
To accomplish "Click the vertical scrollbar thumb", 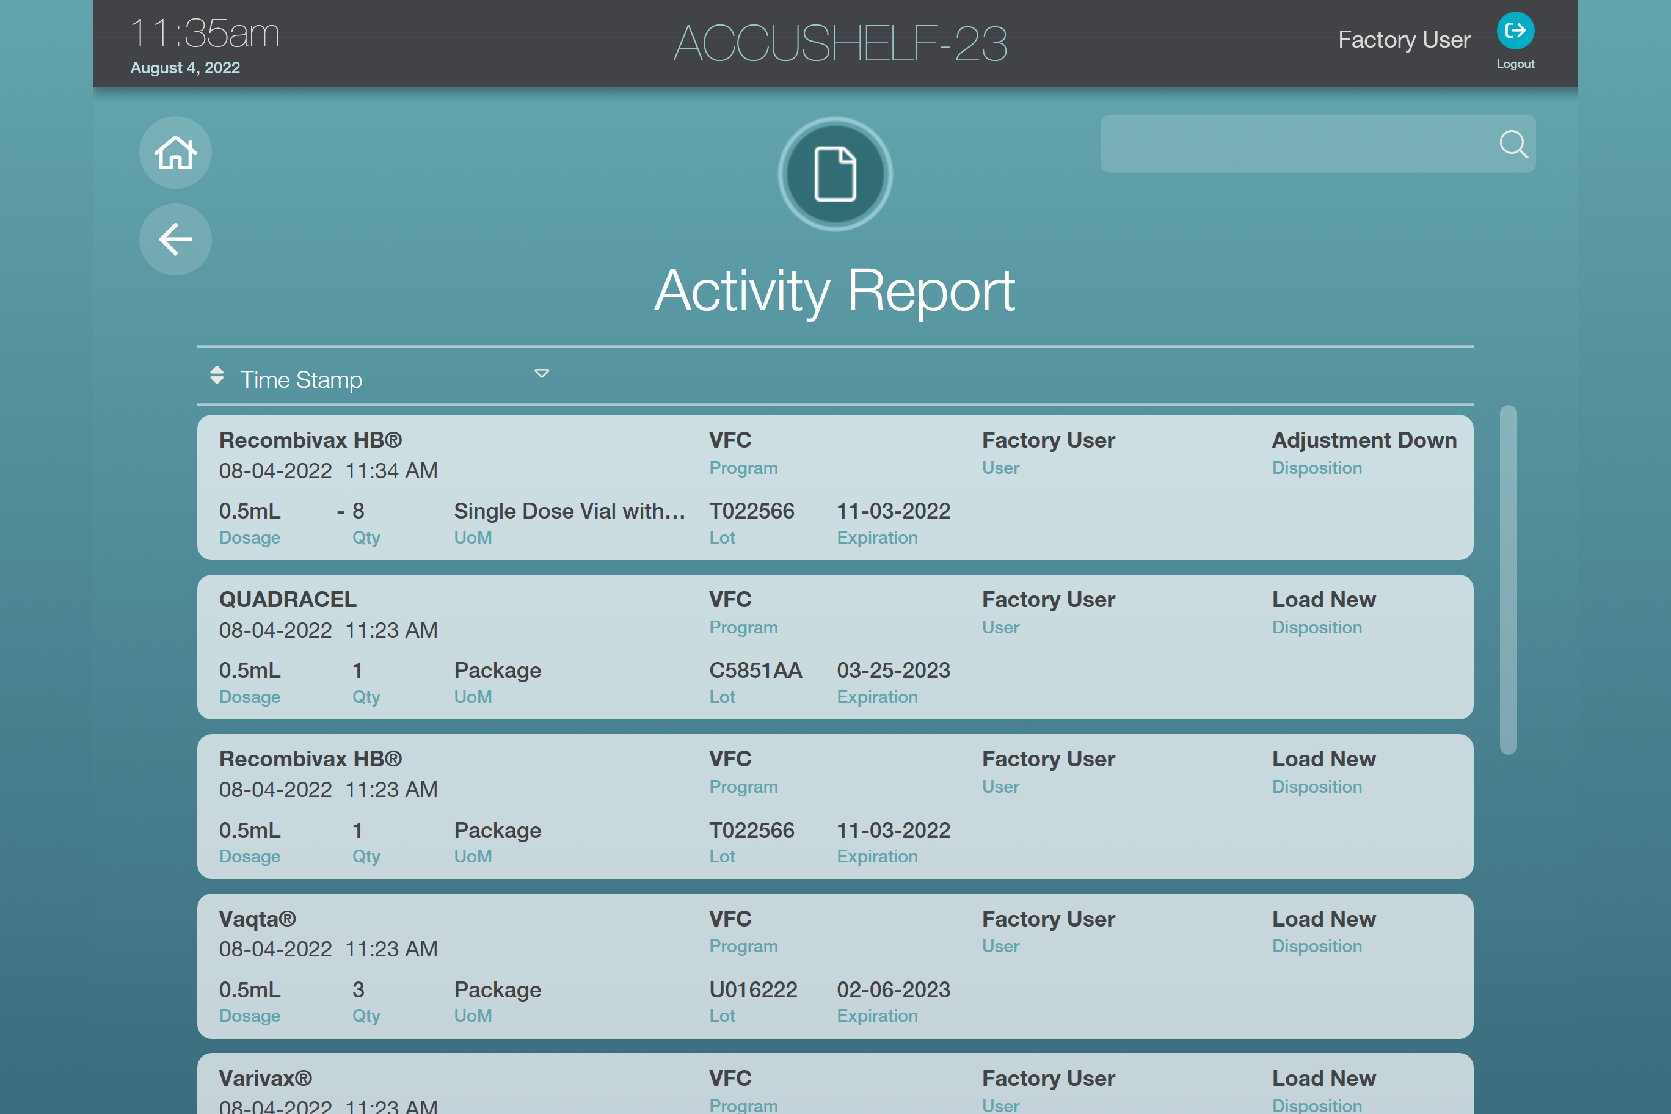I will 1507,579.
